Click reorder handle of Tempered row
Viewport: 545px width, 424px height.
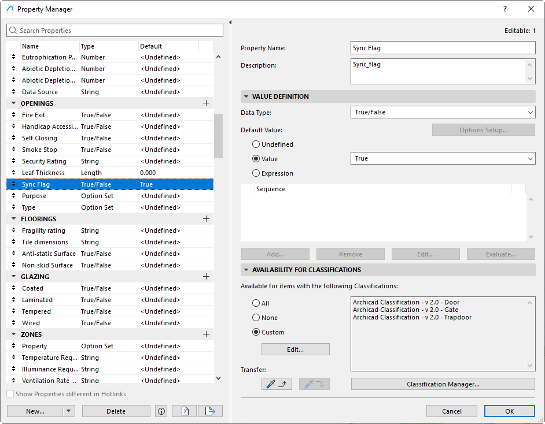(13, 311)
